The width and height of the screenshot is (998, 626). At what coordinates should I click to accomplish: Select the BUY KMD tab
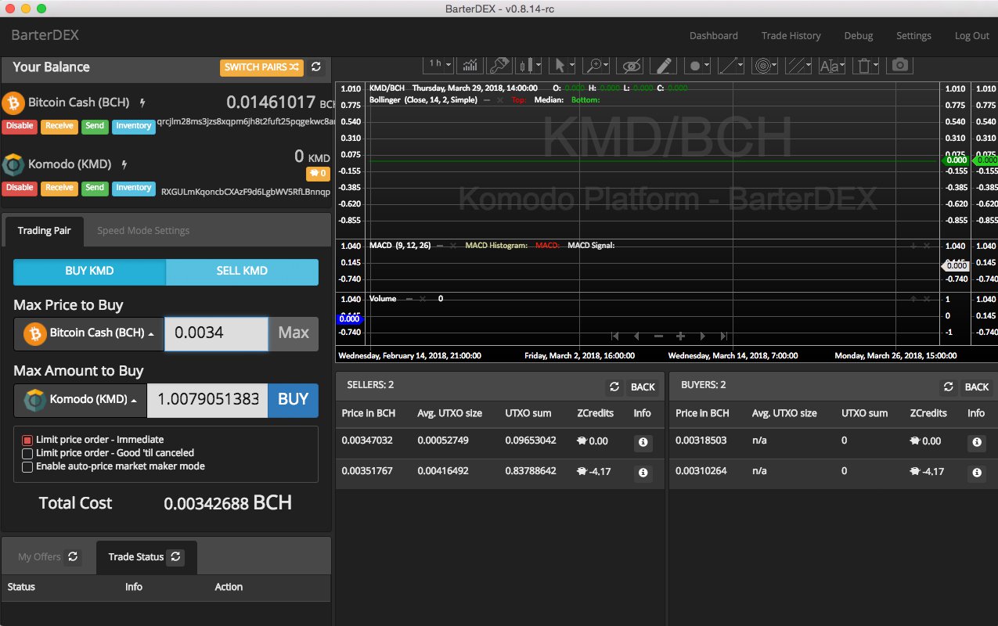pyautogui.click(x=89, y=271)
